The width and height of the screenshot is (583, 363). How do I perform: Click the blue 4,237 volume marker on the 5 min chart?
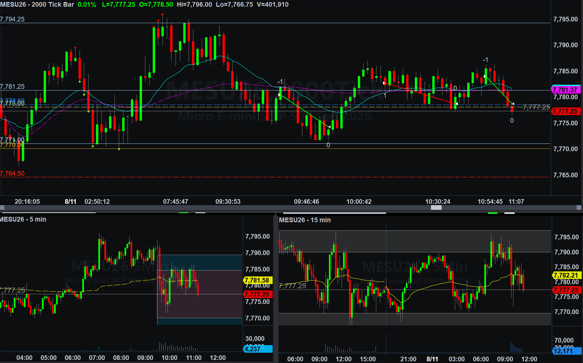pos(258,349)
